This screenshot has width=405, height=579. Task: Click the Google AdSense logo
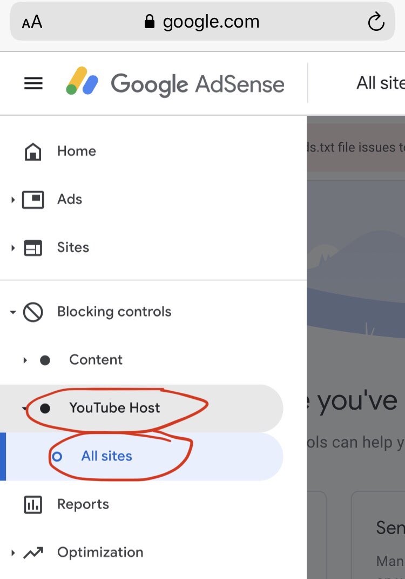175,83
